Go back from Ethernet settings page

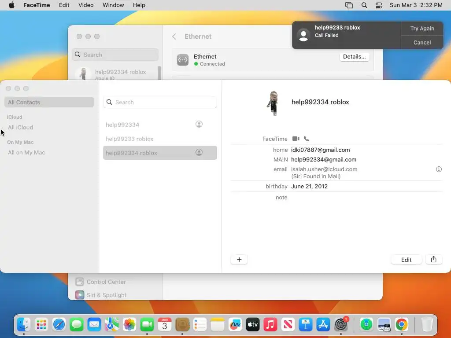click(174, 37)
